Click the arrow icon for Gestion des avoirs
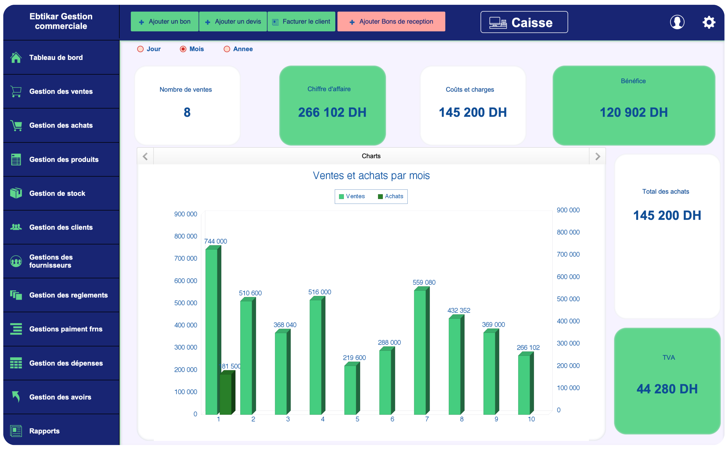The width and height of the screenshot is (727, 449). tap(16, 397)
